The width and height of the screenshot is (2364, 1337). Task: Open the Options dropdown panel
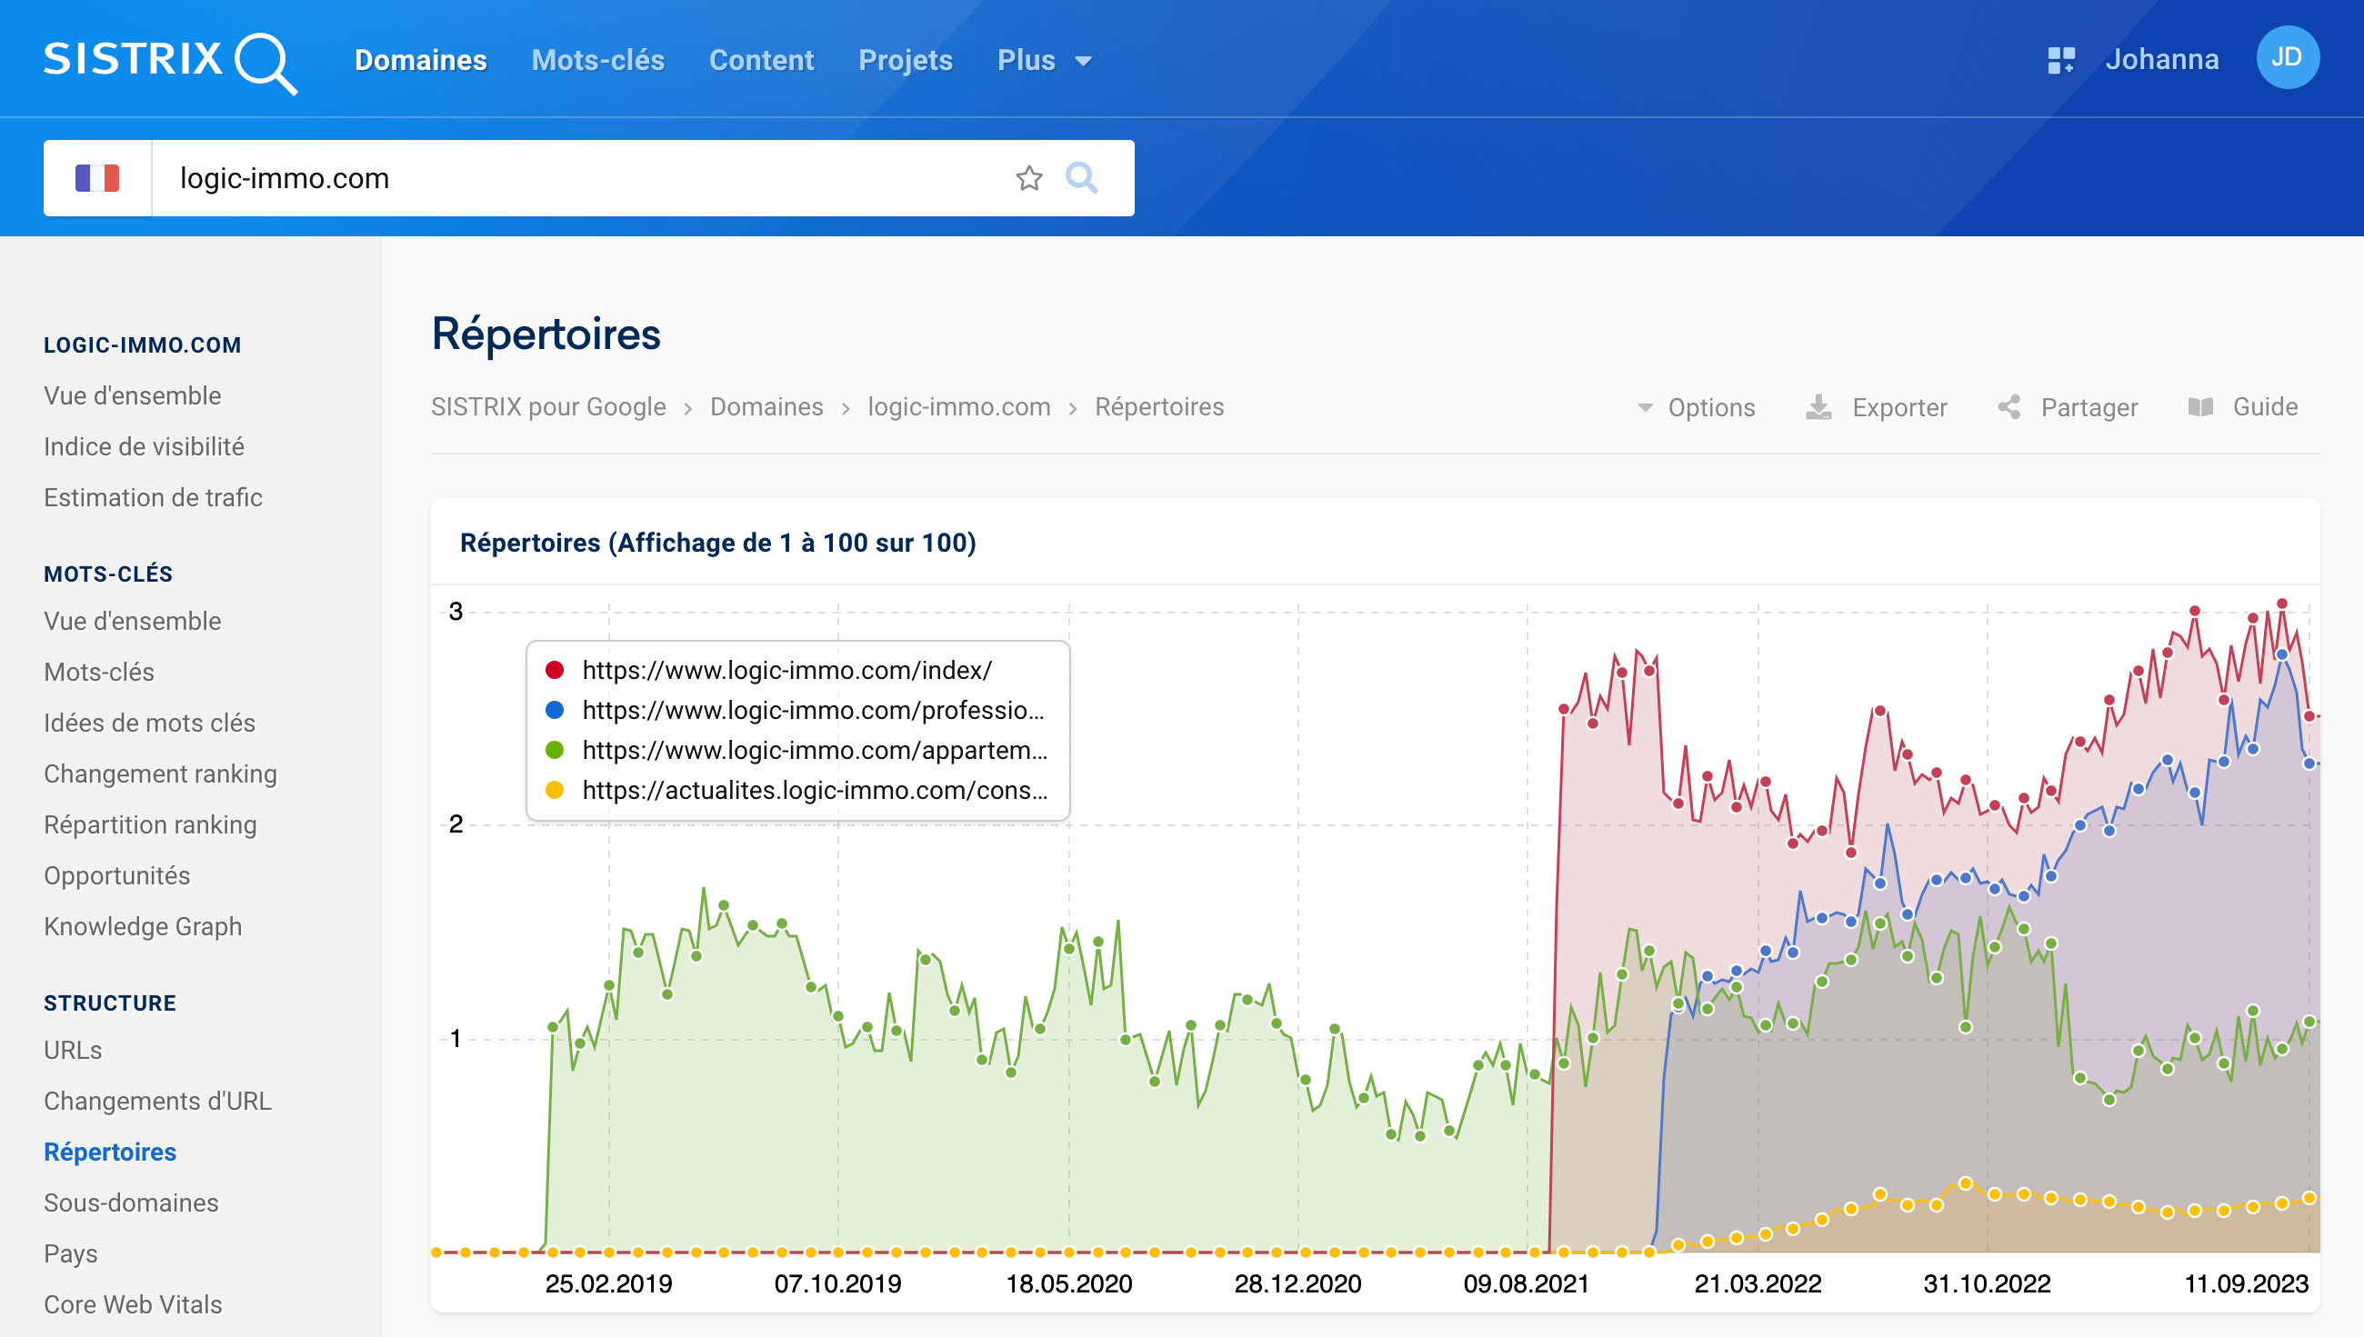click(1695, 405)
